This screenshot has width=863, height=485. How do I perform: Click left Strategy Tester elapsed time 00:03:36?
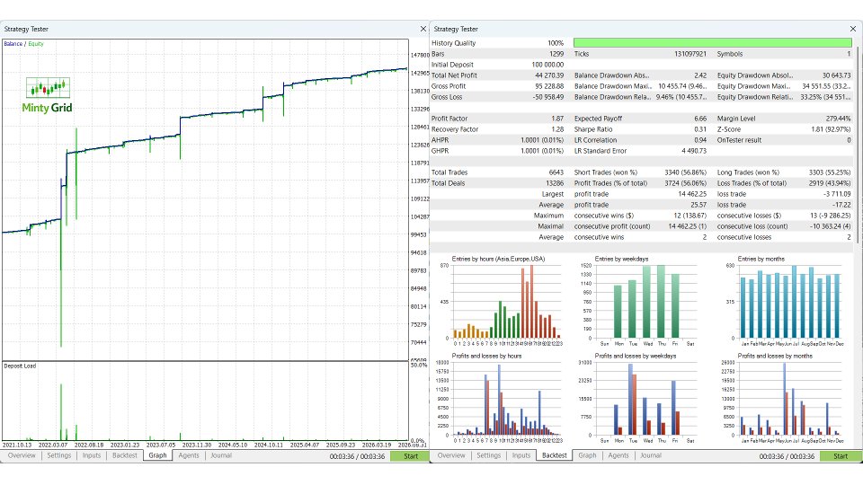[x=343, y=456]
